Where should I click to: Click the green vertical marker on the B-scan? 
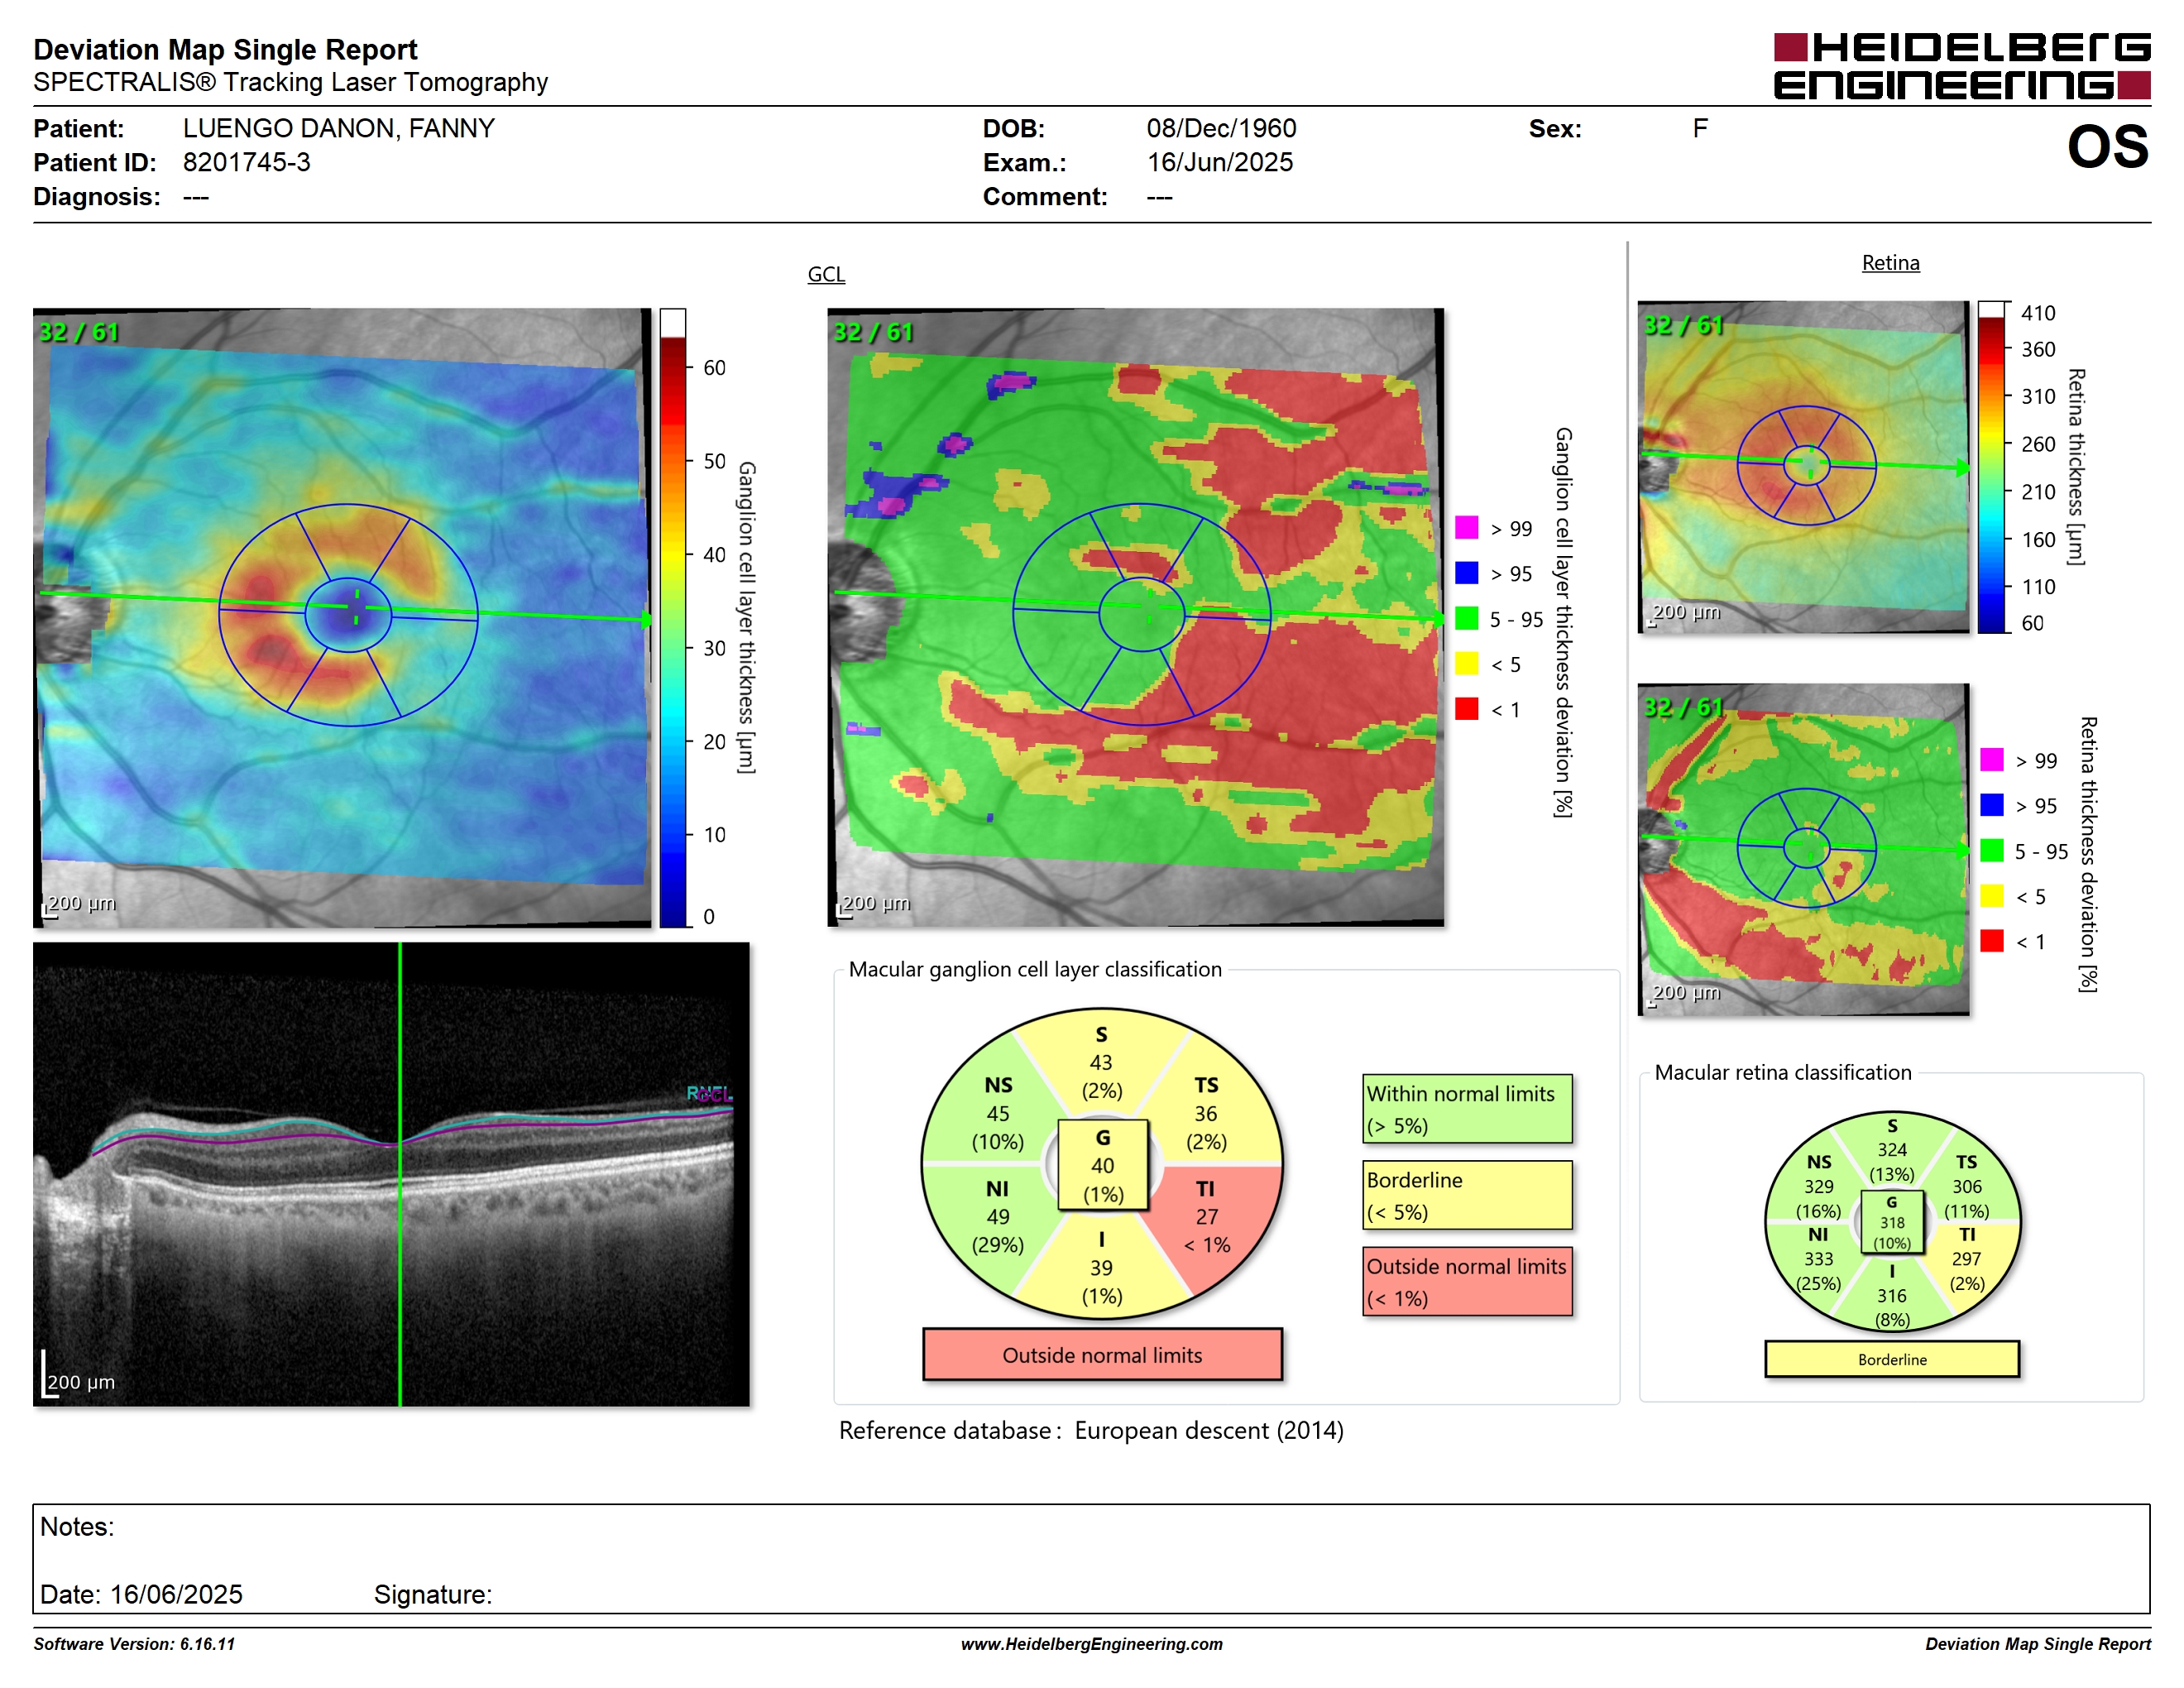[400, 1174]
